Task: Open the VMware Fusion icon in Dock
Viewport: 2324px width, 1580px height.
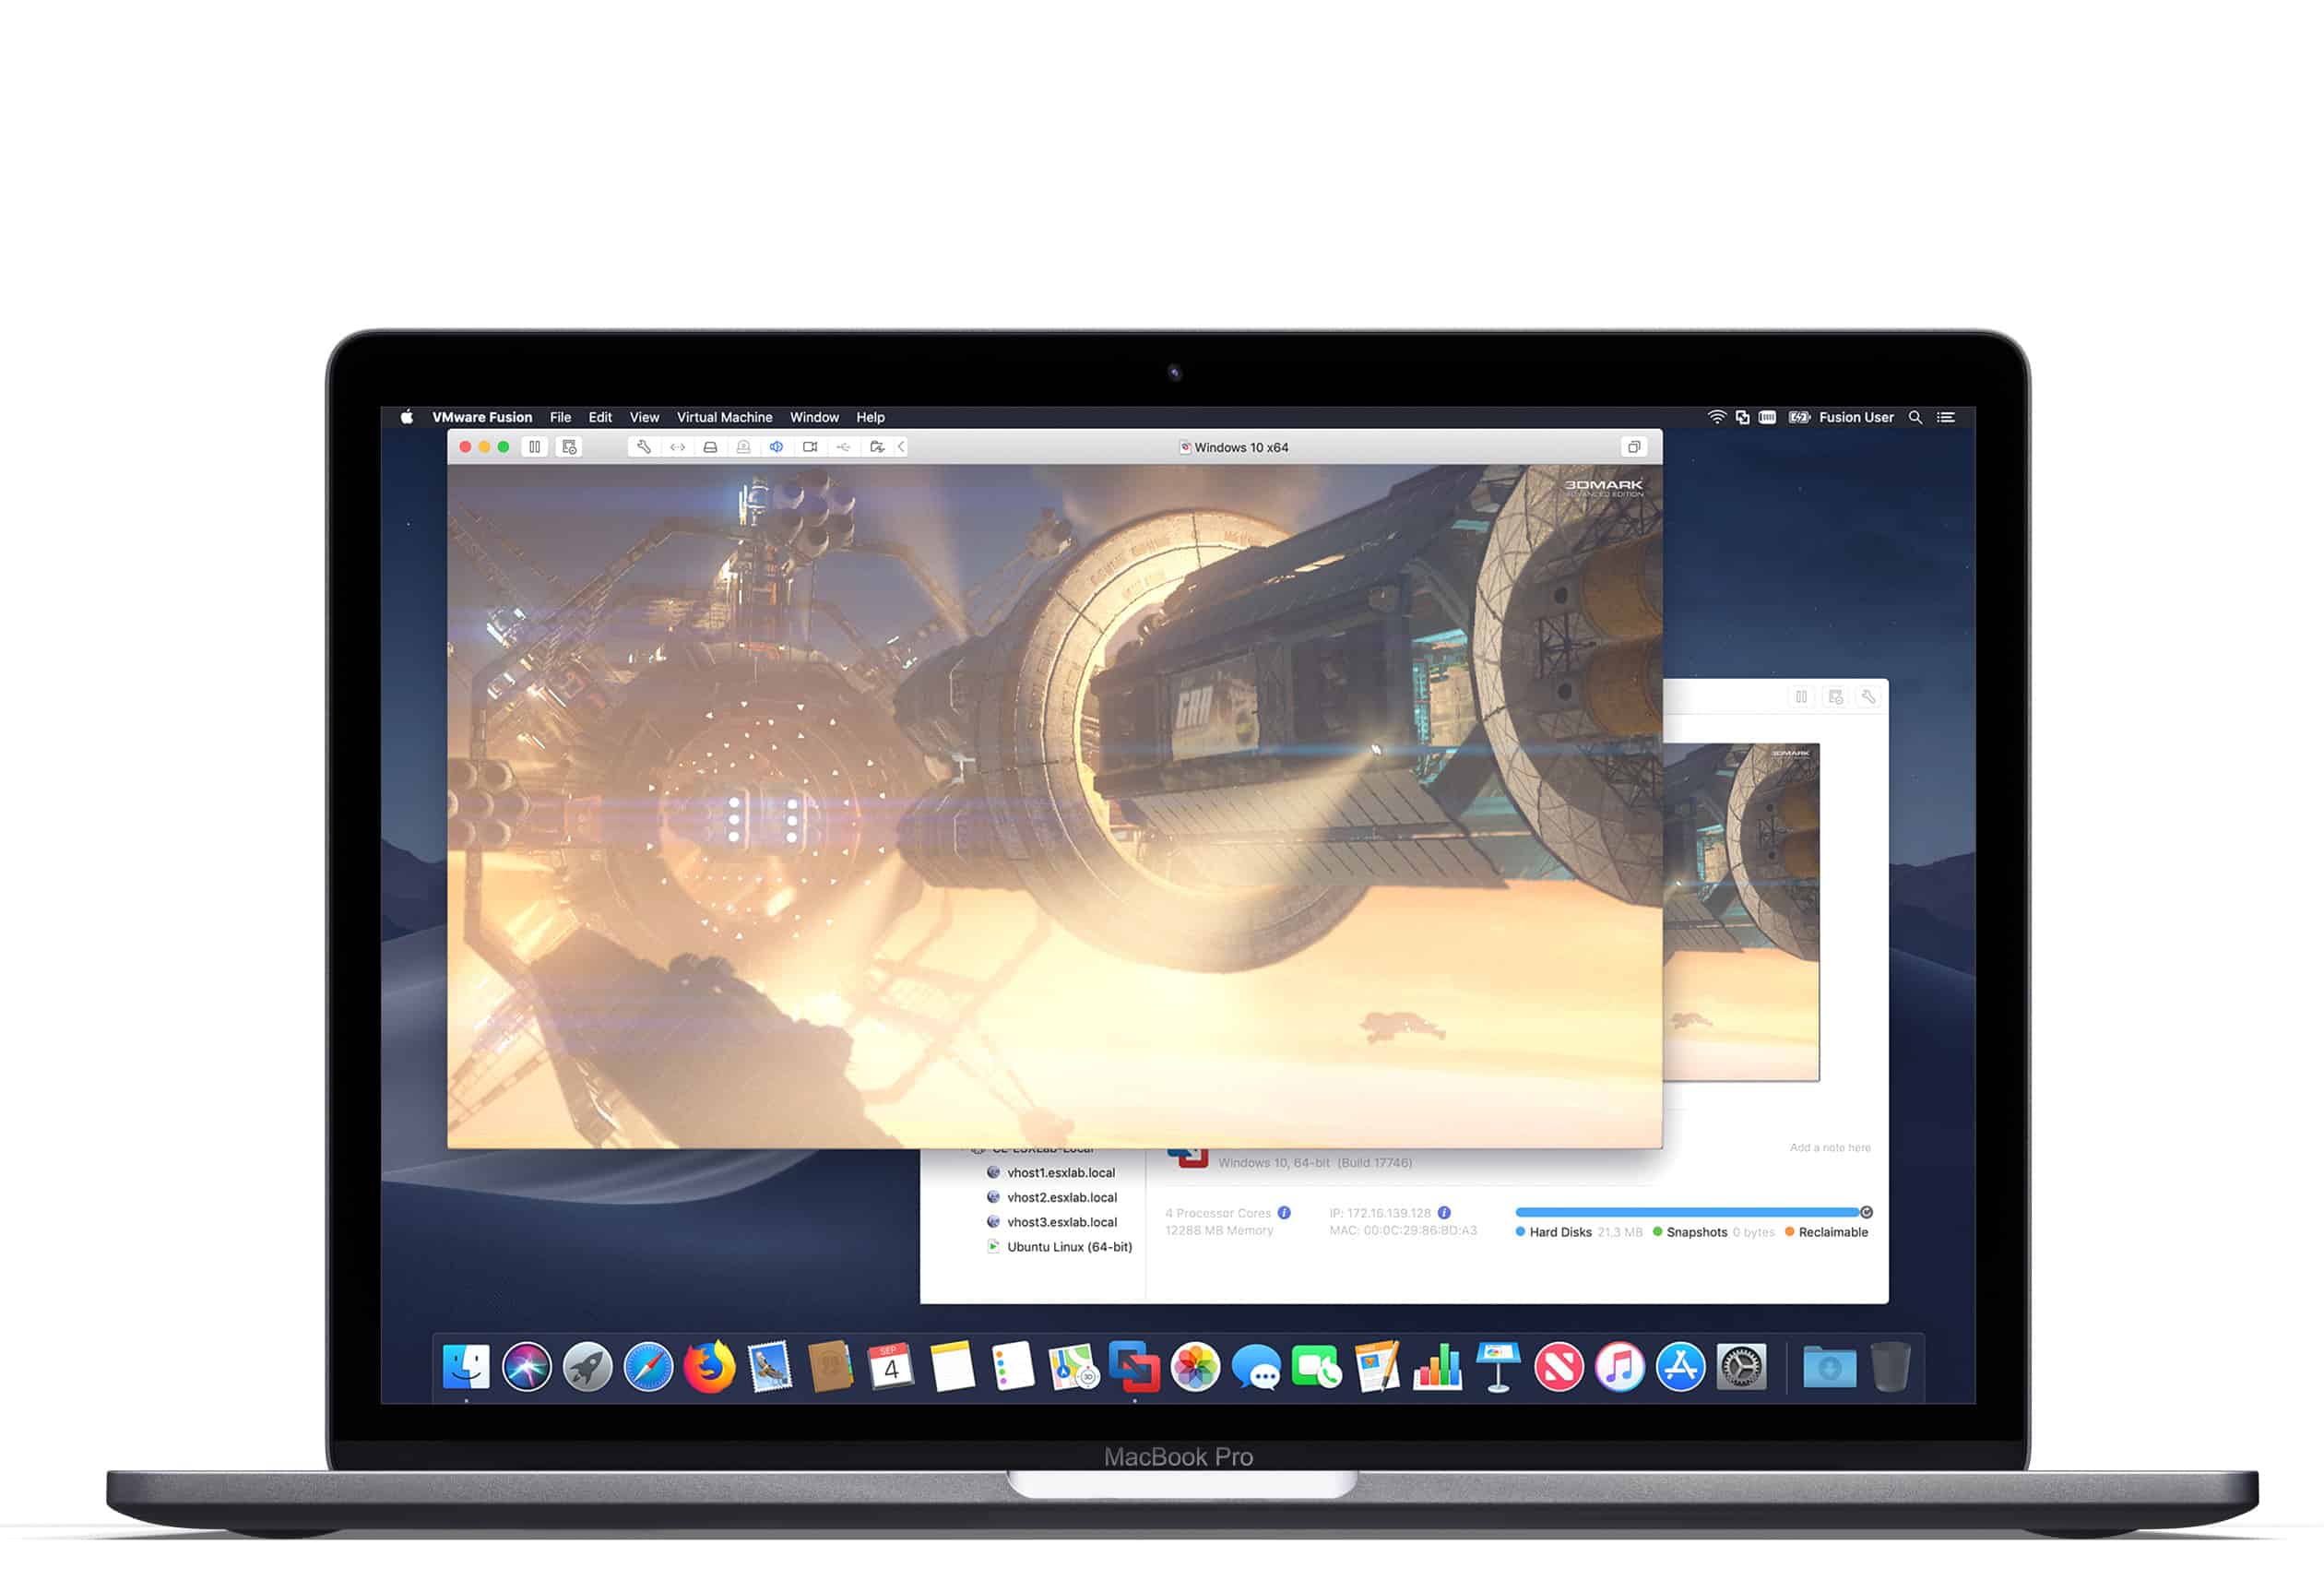Action: point(1134,1366)
